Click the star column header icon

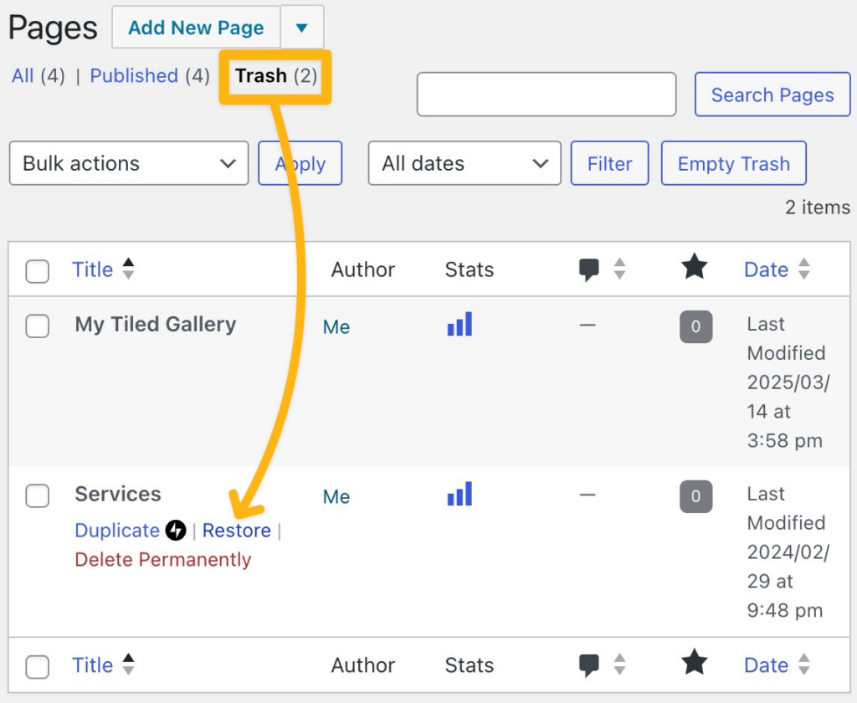pyautogui.click(x=694, y=266)
